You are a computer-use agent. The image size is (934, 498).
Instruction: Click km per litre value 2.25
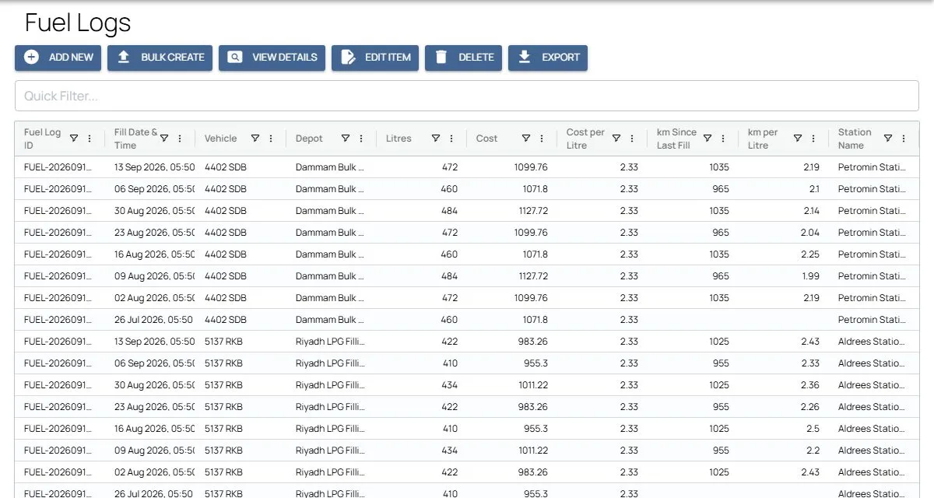(x=810, y=254)
